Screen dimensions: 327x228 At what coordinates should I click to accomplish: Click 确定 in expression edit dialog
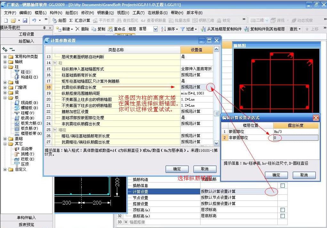pos(276,175)
